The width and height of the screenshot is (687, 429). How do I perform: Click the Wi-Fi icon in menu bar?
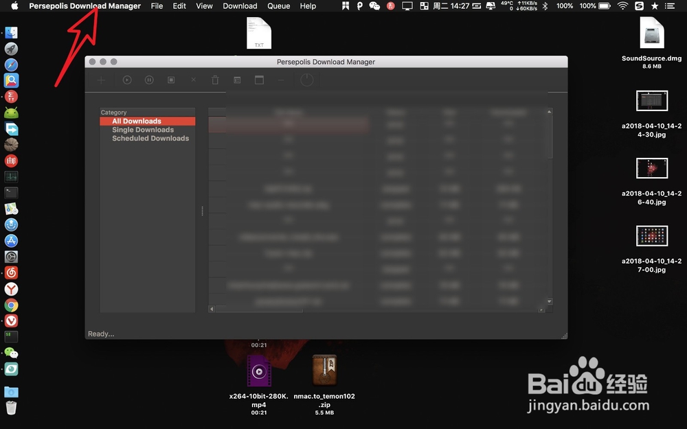pos(622,5)
